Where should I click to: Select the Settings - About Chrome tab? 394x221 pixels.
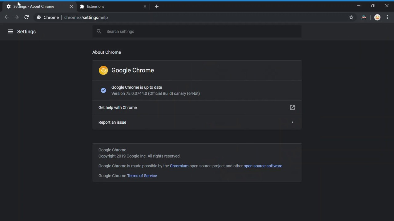pyautogui.click(x=39, y=6)
